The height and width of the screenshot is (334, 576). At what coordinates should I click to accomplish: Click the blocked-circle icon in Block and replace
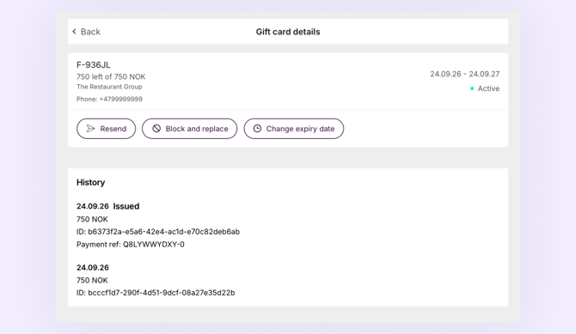pyautogui.click(x=156, y=129)
